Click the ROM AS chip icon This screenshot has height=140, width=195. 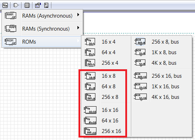tap(11, 42)
